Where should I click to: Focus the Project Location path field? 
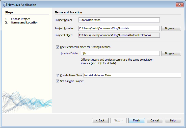pyautogui.click(x=119, y=28)
